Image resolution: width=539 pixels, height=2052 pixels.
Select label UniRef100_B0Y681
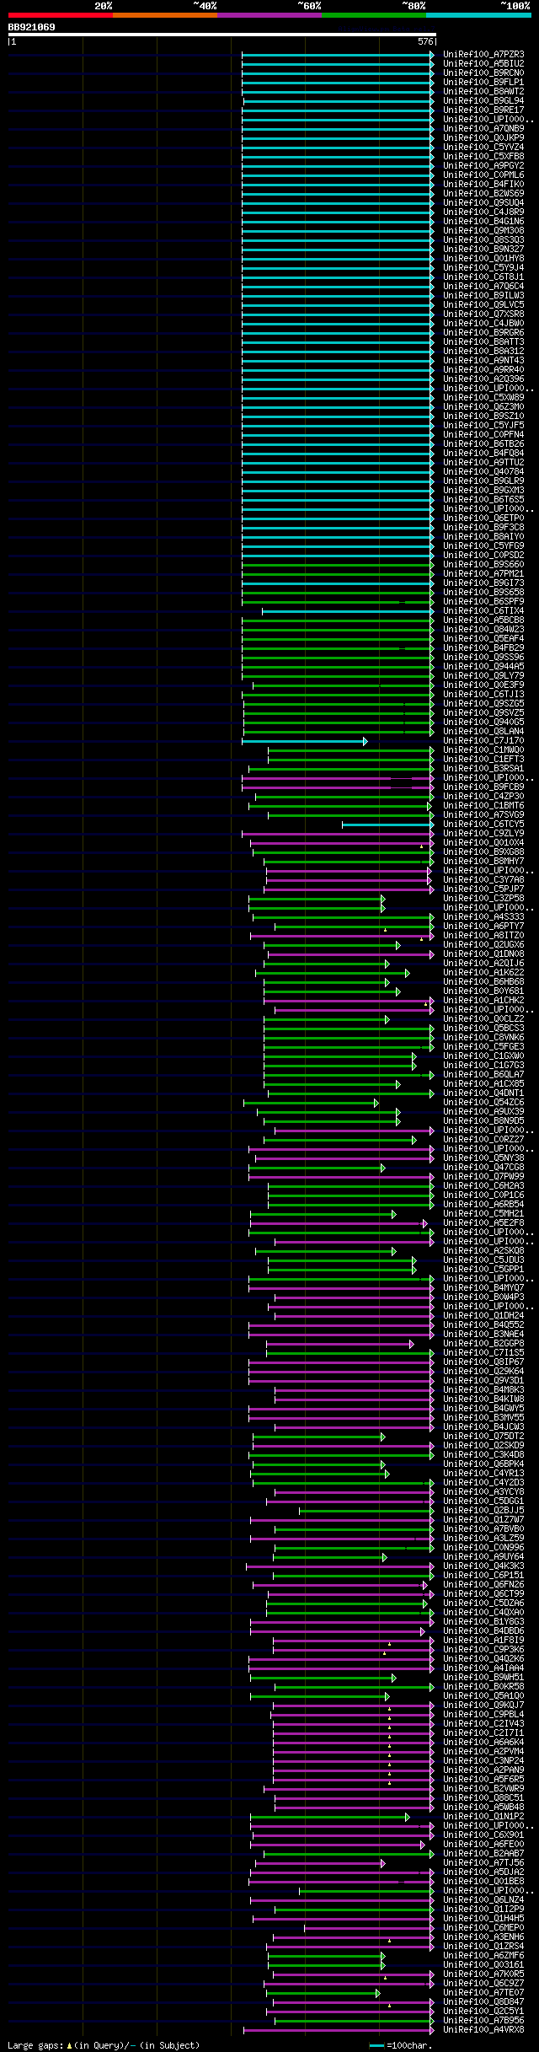[483, 991]
